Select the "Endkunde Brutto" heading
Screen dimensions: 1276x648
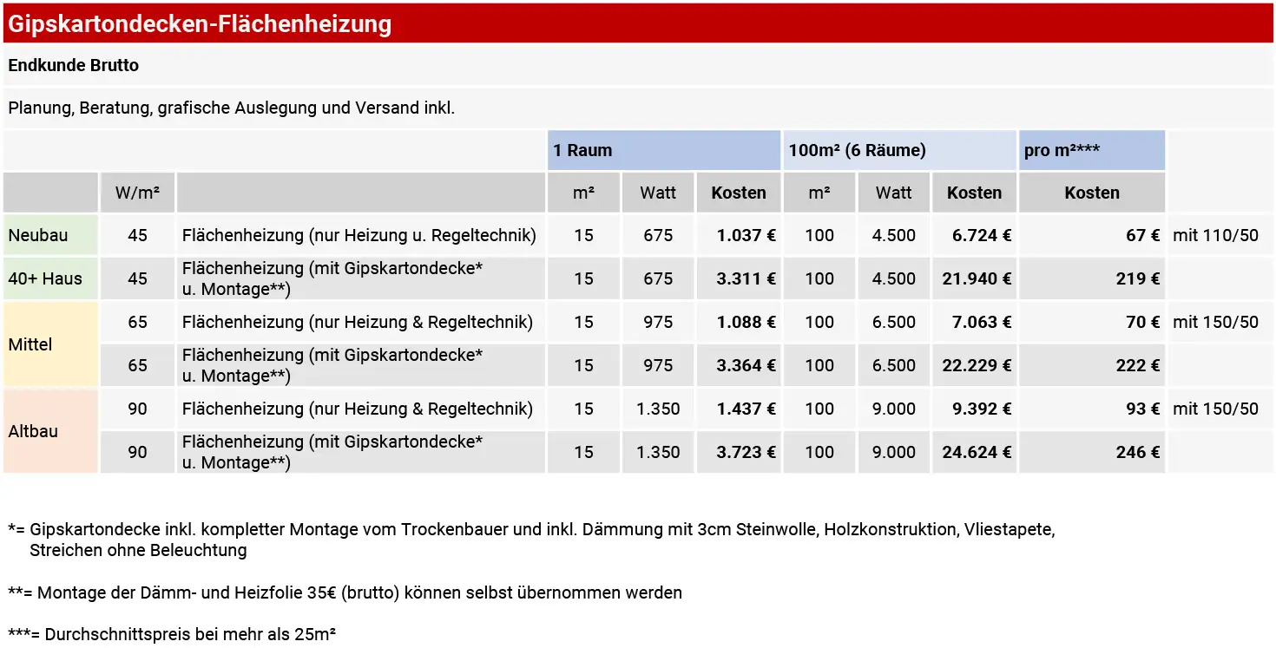(73, 65)
